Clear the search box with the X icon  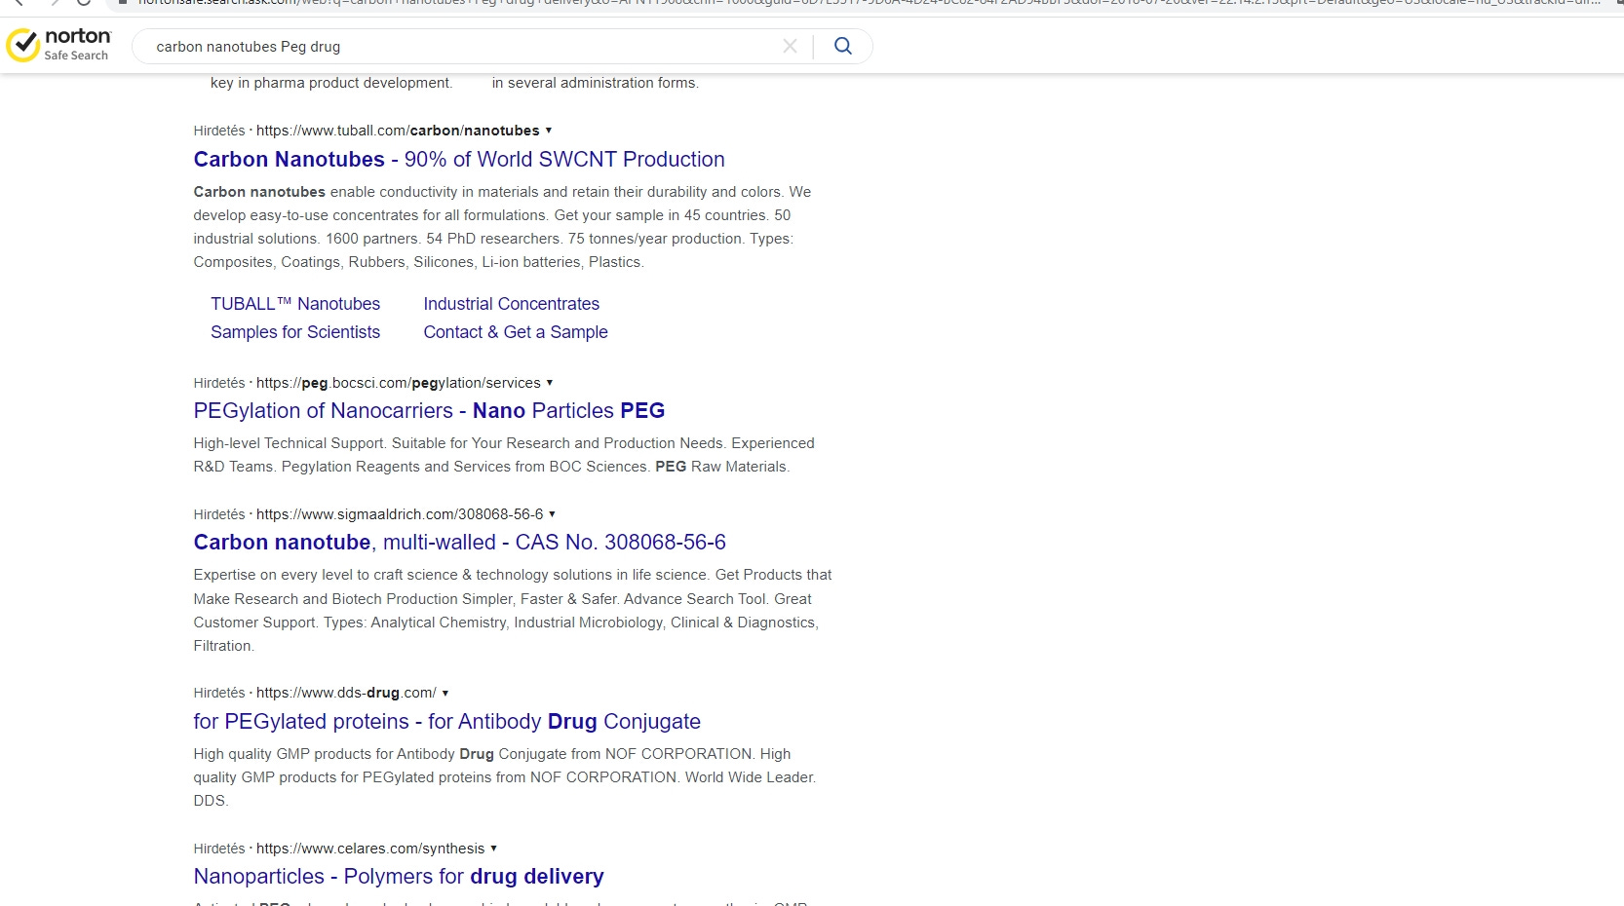point(790,46)
